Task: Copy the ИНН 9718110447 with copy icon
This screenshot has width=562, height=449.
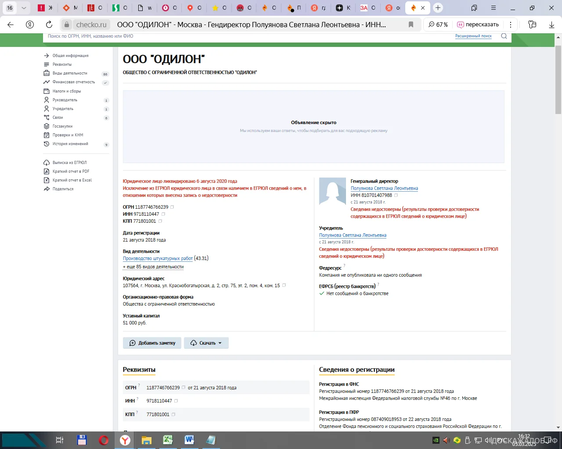Action: 163,214
